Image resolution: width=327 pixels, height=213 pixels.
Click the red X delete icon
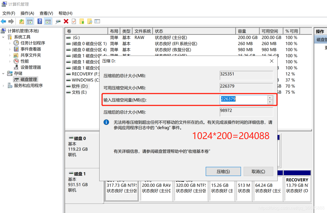pyautogui.click(x=66, y=21)
